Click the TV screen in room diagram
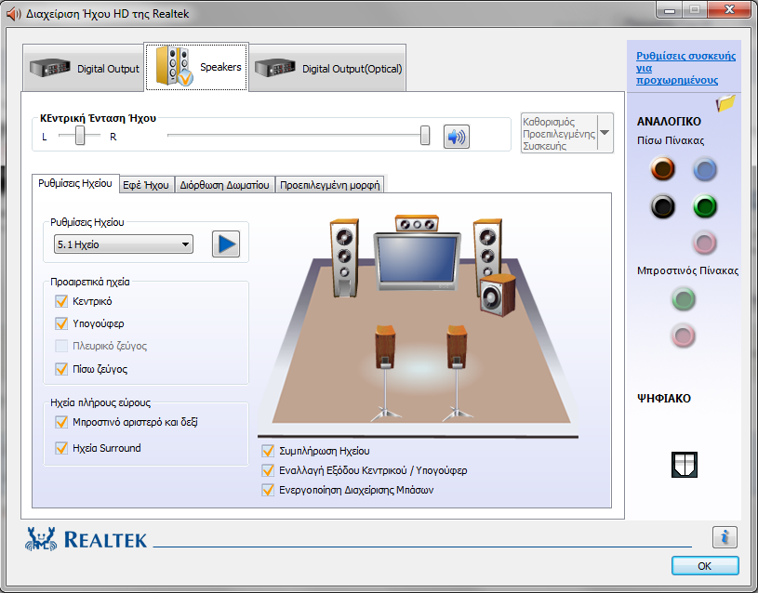 (418, 261)
